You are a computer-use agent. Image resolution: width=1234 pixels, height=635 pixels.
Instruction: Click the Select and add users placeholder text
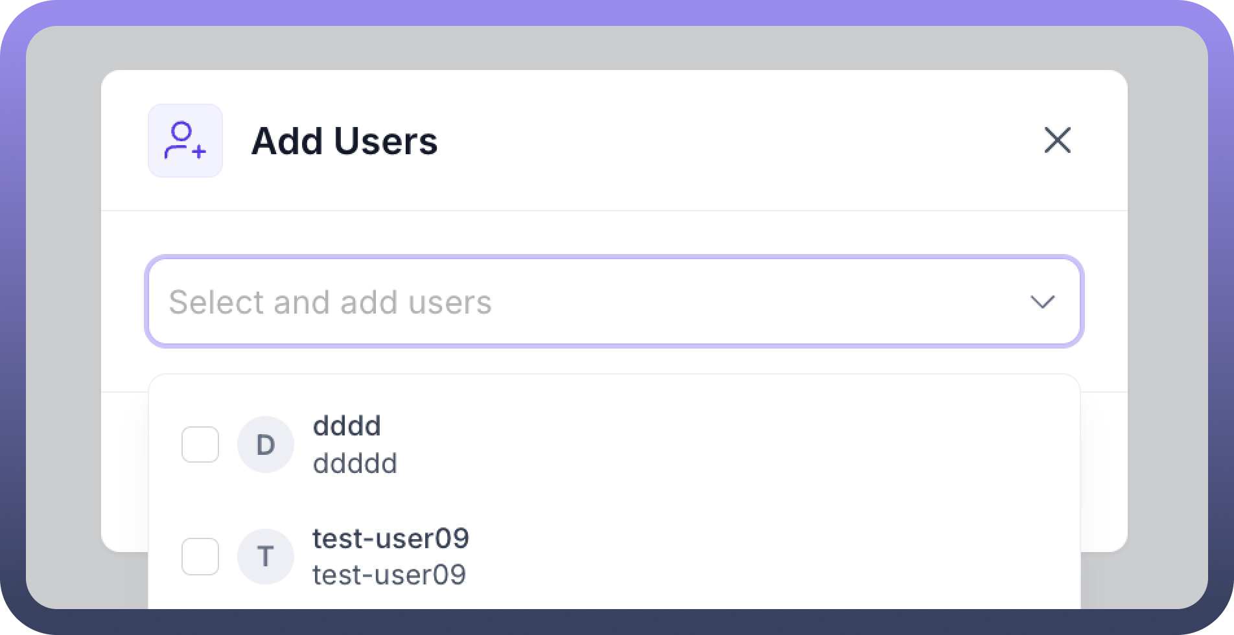point(331,303)
